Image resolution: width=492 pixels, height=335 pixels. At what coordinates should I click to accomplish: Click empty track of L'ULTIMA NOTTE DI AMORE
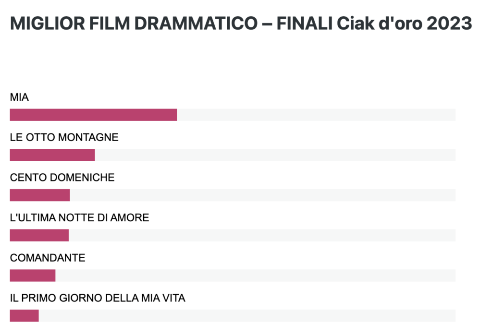[262, 235]
